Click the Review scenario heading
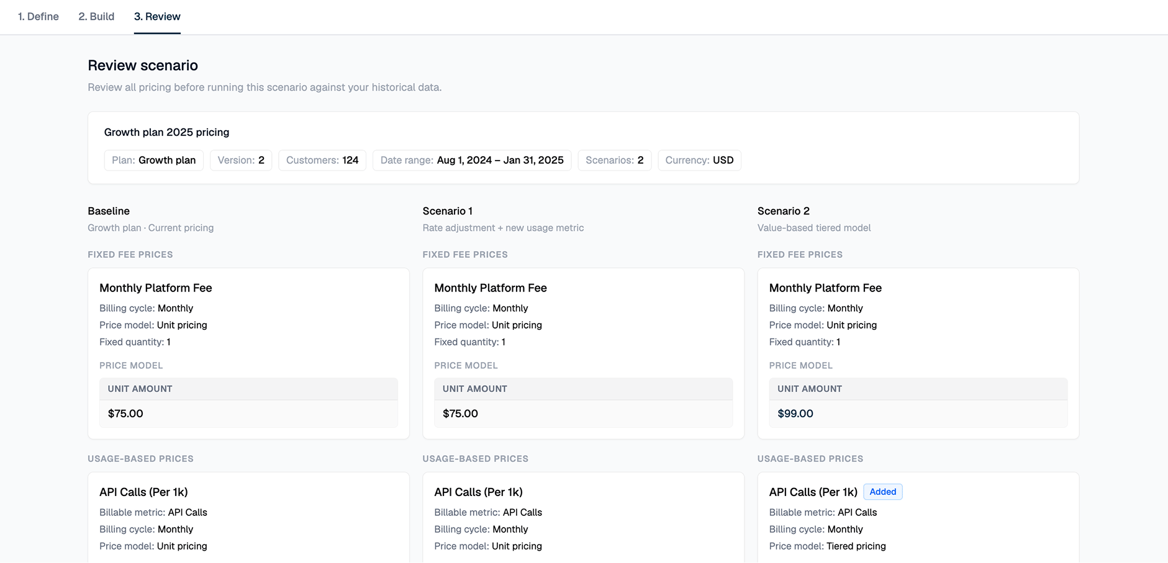Screen dimensions: 1168x563 pos(143,65)
